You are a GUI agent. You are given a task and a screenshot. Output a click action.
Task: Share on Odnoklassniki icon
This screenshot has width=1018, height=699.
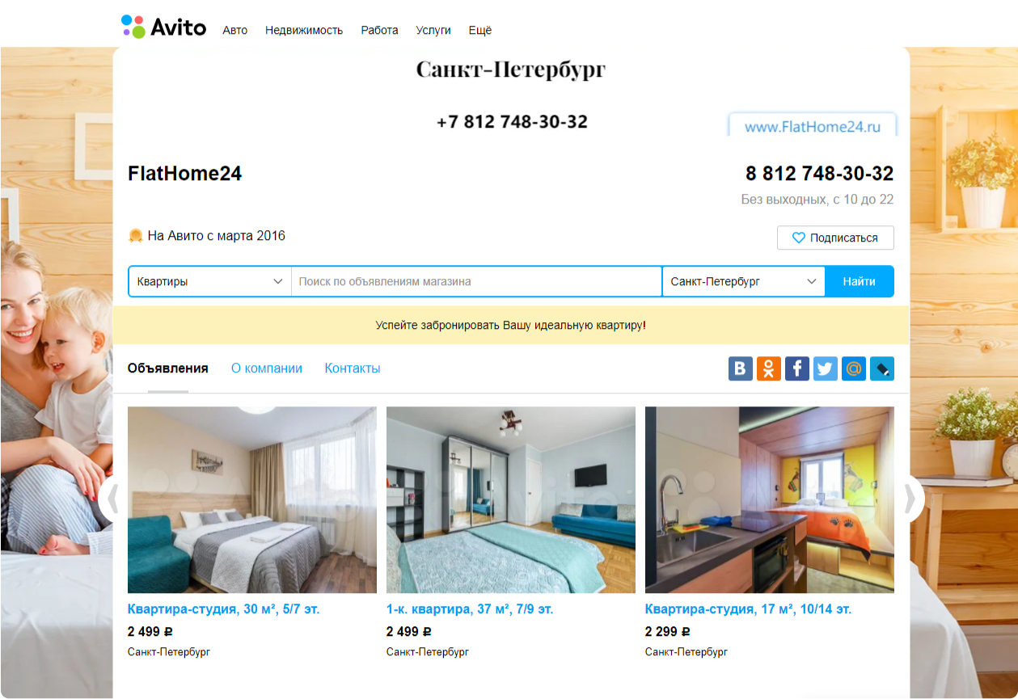769,369
